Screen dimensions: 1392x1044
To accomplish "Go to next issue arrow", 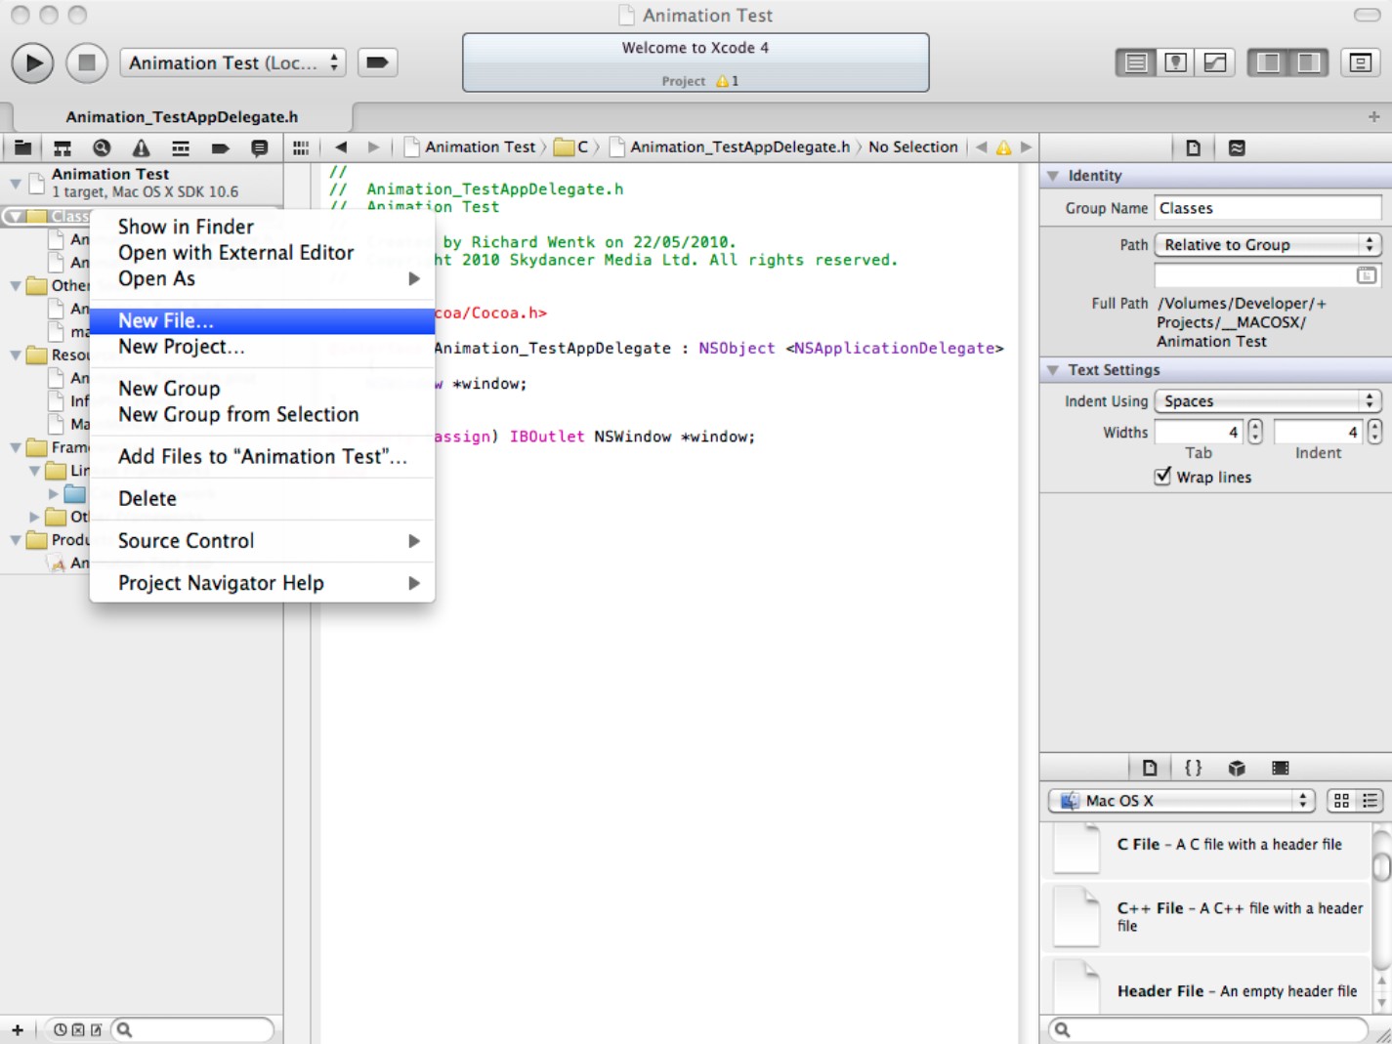I will pyautogui.click(x=1026, y=147).
